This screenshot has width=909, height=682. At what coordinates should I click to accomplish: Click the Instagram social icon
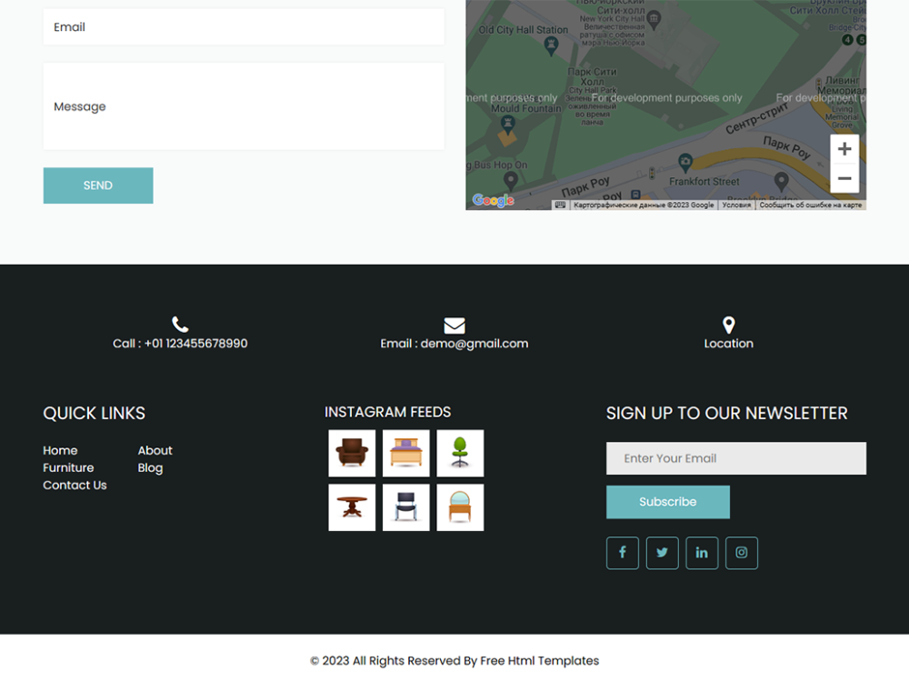click(x=742, y=553)
